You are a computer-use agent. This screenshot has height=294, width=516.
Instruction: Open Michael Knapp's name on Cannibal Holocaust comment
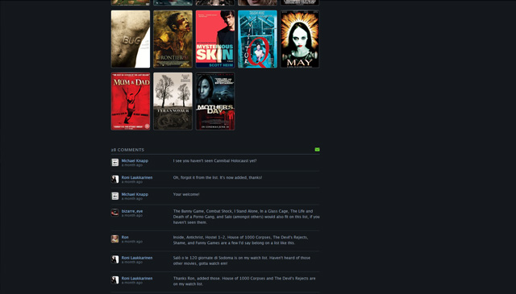(x=135, y=161)
